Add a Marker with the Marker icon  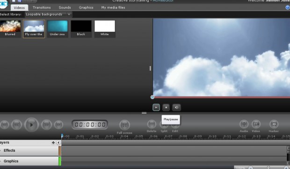pos(274,124)
